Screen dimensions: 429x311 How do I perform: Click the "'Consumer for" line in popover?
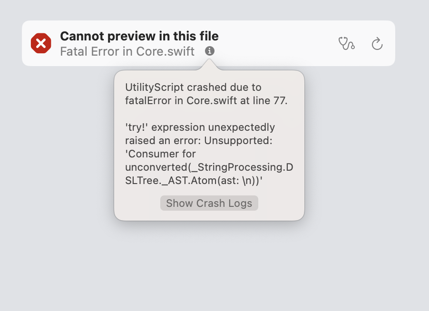click(x=160, y=154)
